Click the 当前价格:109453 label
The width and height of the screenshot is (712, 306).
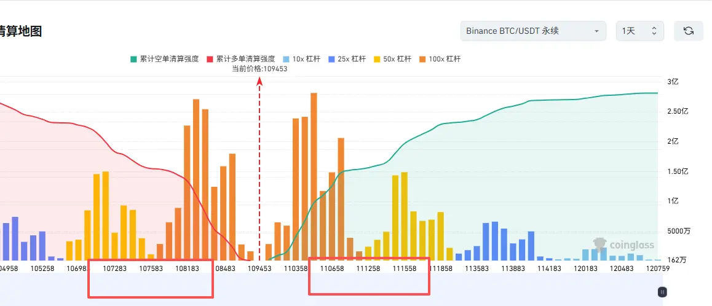259,69
